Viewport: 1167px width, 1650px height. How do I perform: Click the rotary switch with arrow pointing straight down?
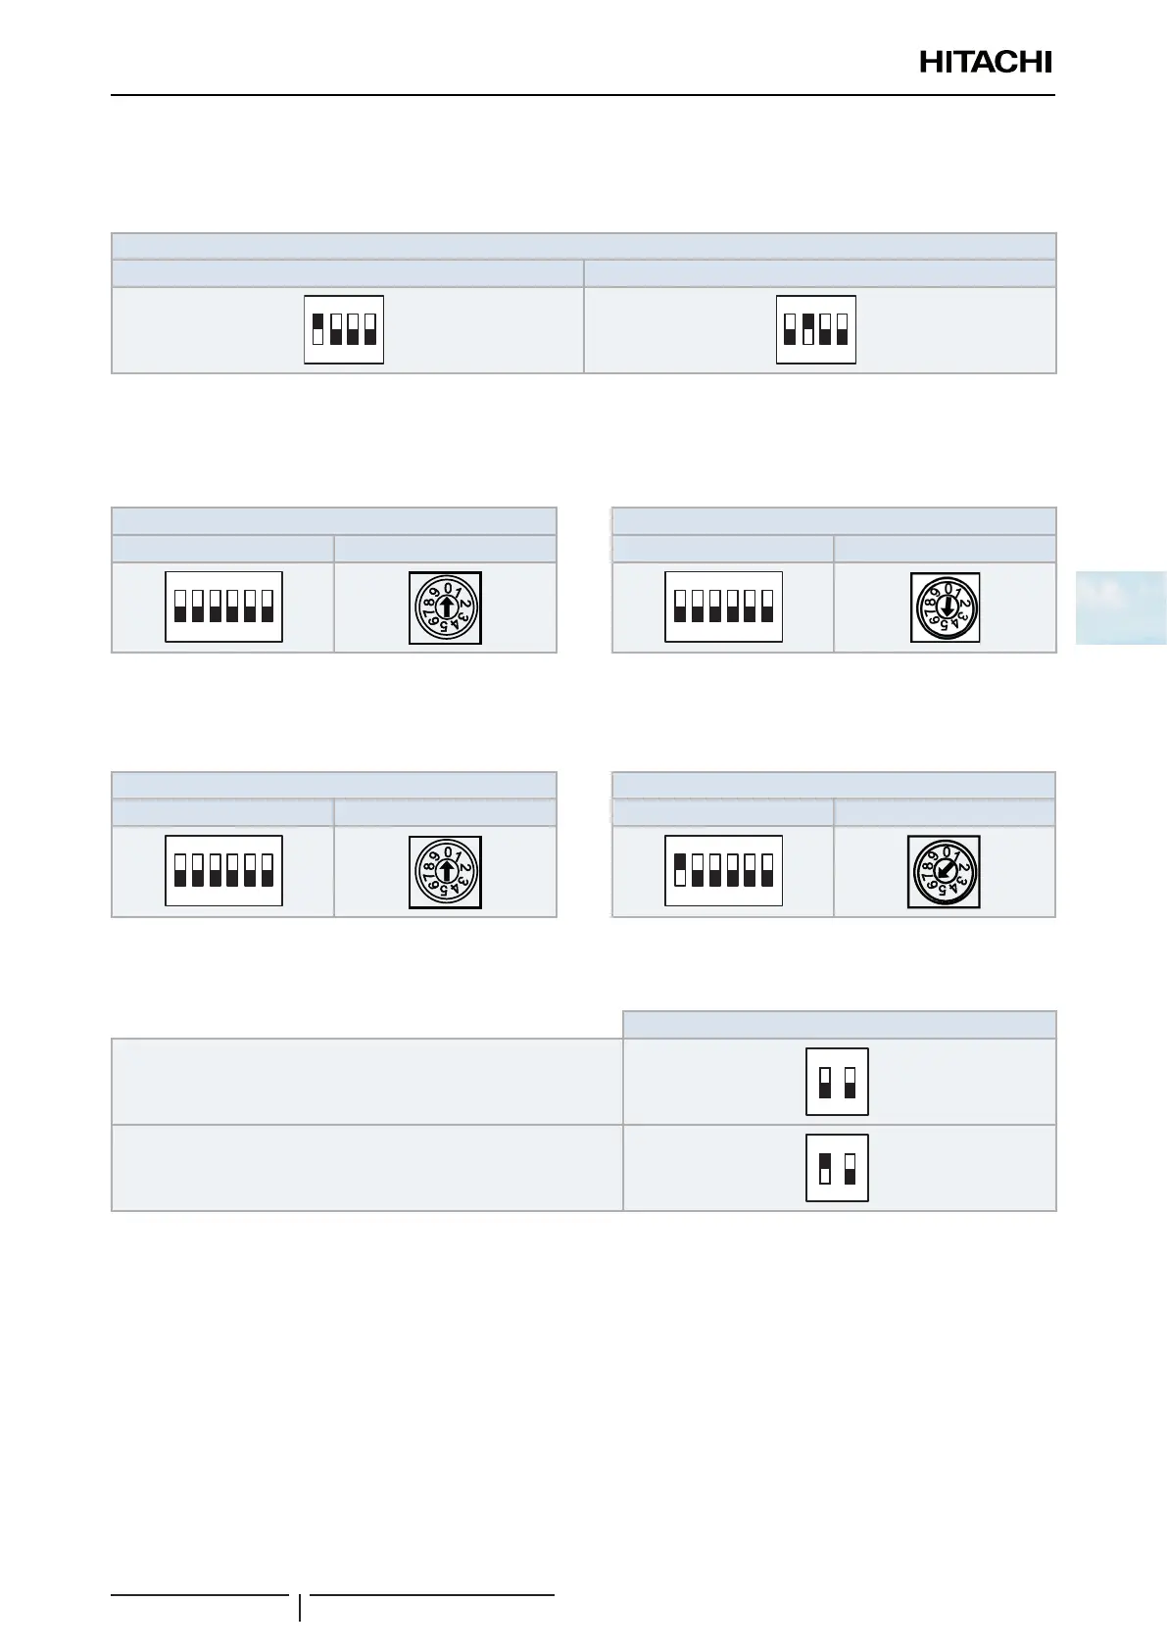pos(946,607)
